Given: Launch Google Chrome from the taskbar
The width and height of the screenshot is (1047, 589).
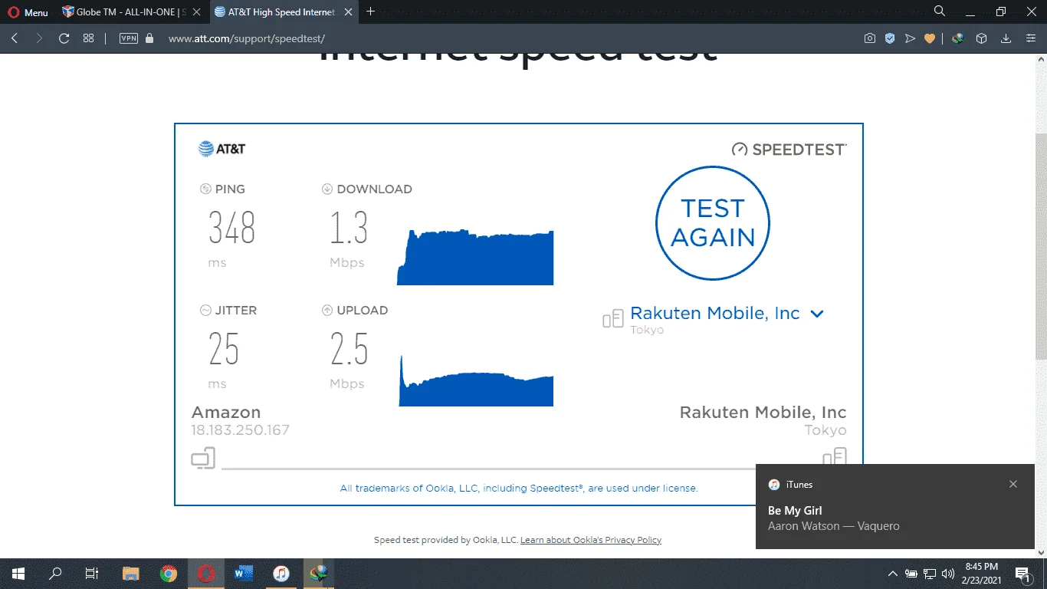Looking at the screenshot, I should [169, 574].
